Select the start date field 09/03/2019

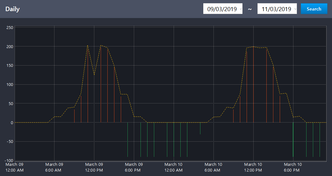[x=223, y=9]
